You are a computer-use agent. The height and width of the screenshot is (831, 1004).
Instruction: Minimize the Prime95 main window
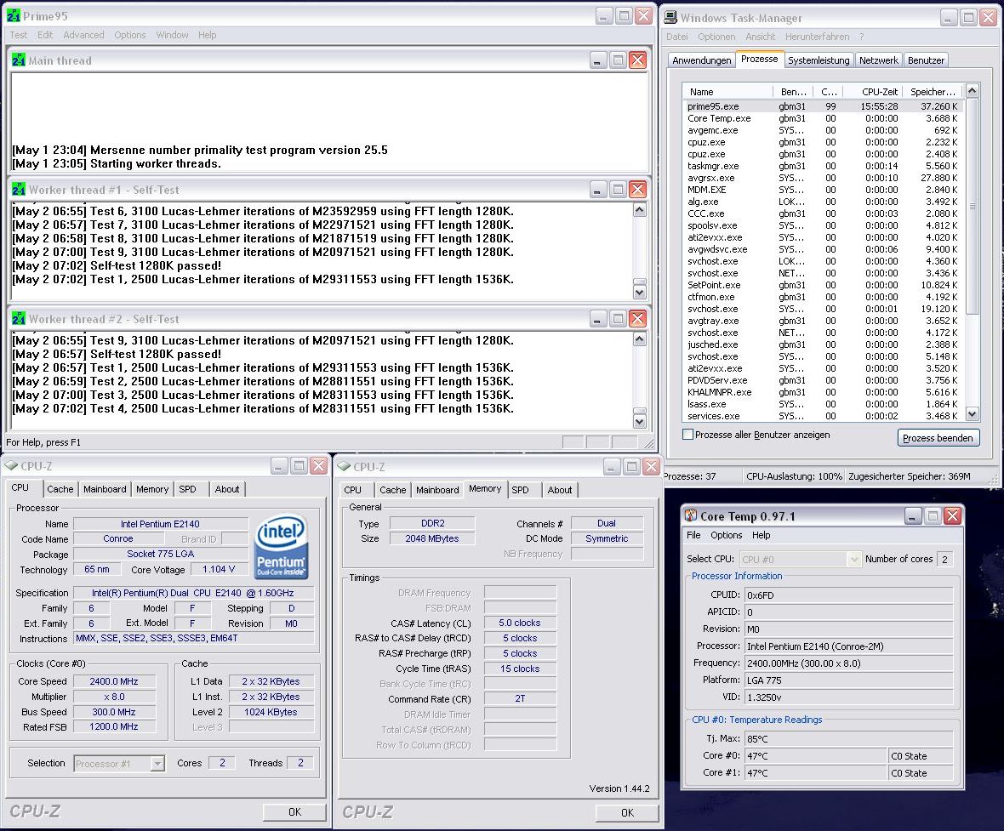(x=604, y=16)
